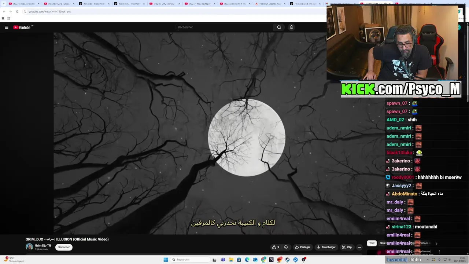Click chat user name "roody0001"

pyautogui.click(x=403, y=177)
